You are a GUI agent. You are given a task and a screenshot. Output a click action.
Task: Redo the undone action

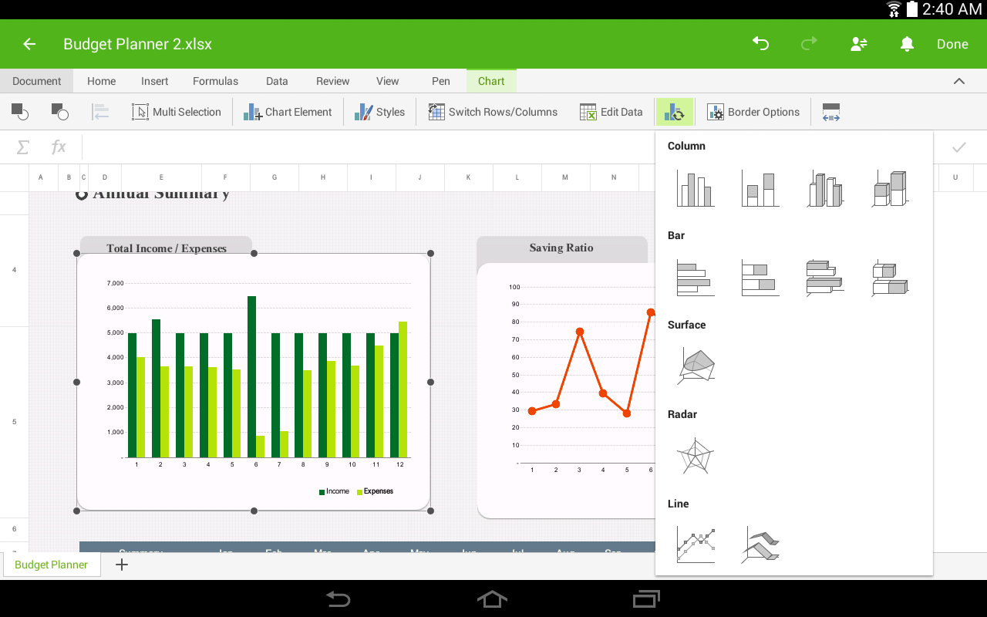tap(809, 44)
